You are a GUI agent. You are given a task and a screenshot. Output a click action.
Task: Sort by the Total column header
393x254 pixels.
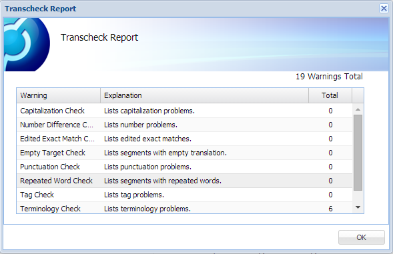click(x=330, y=95)
